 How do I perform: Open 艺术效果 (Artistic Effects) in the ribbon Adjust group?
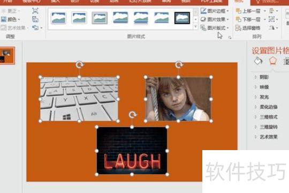pyautogui.click(x=15, y=28)
